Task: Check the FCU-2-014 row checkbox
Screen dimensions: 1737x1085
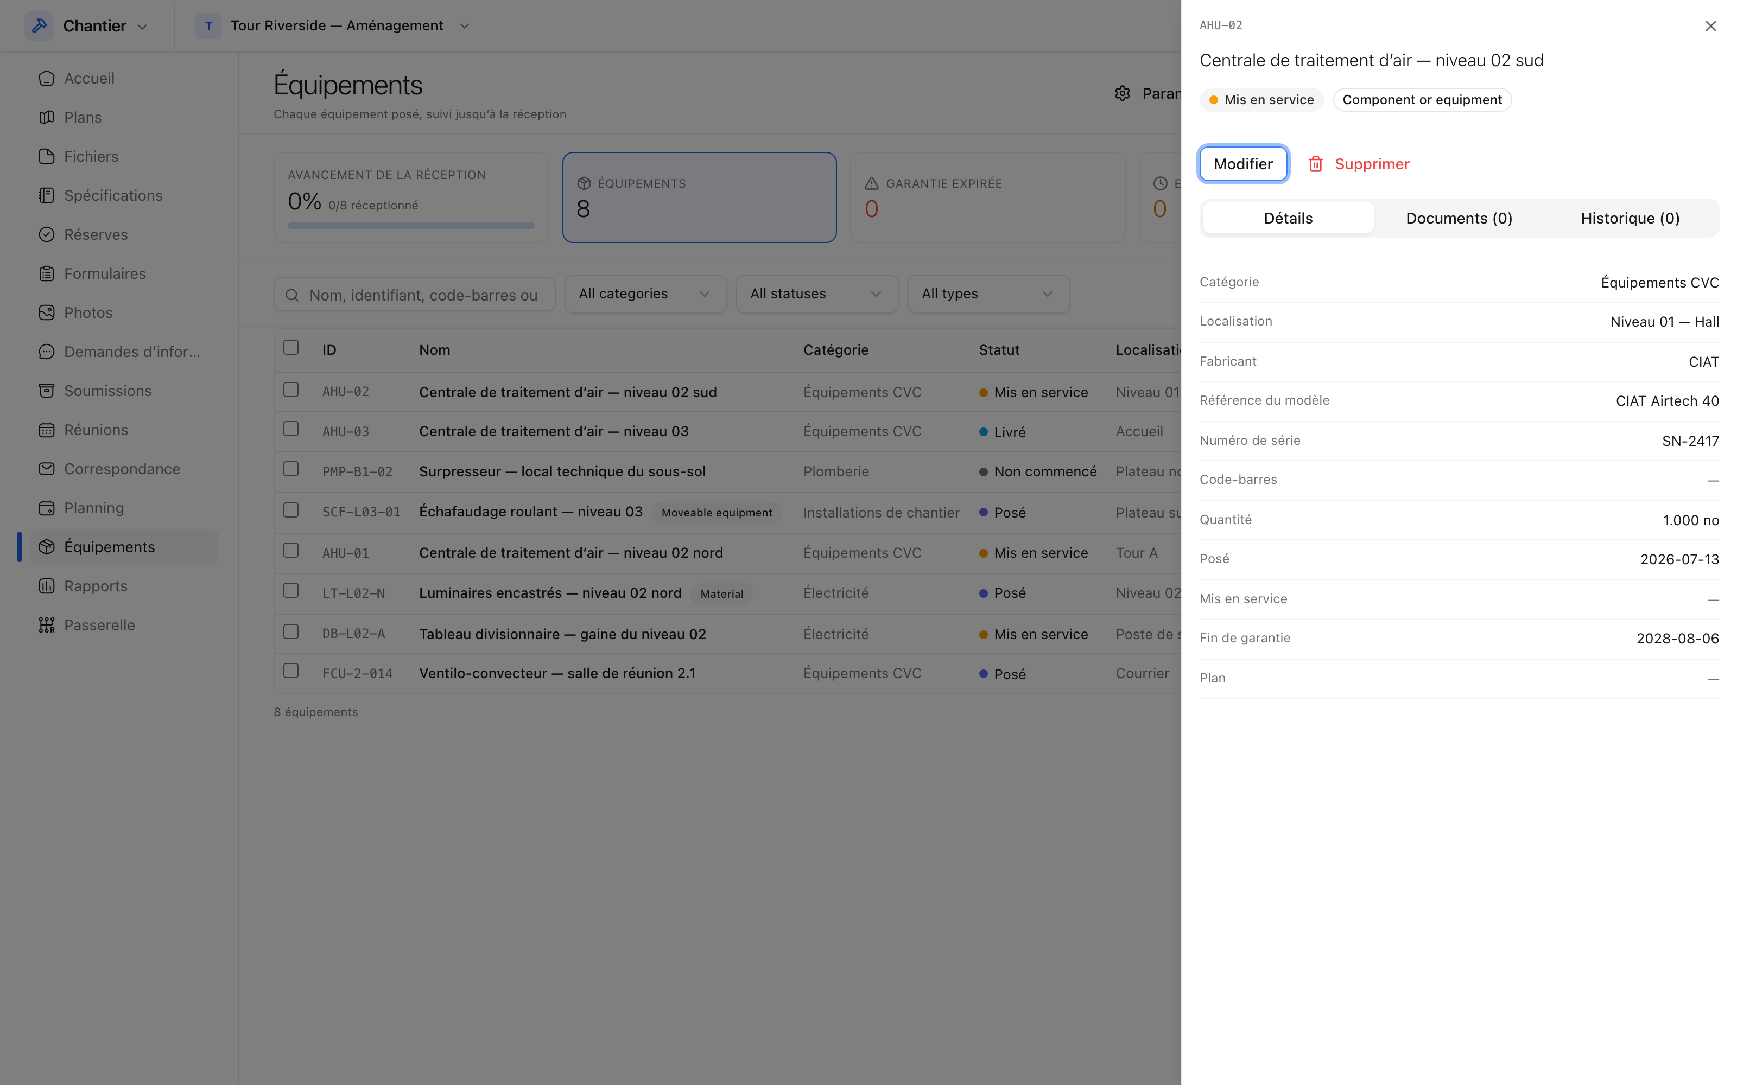Action: (291, 671)
